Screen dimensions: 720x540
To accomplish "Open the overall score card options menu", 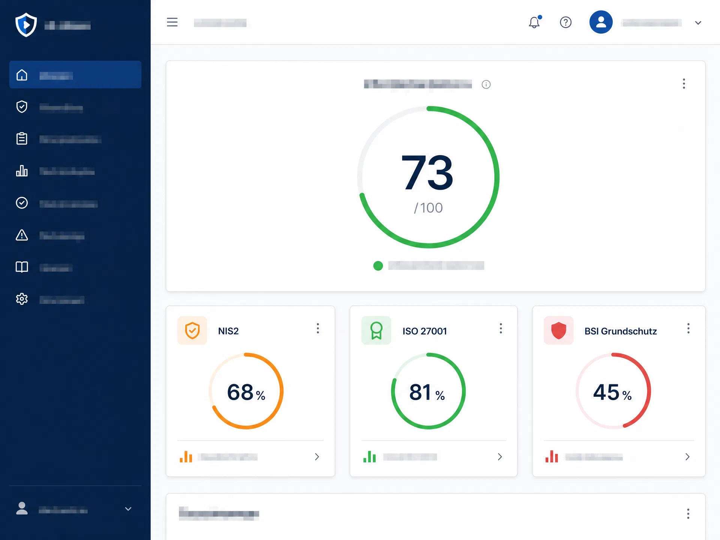I will point(684,84).
